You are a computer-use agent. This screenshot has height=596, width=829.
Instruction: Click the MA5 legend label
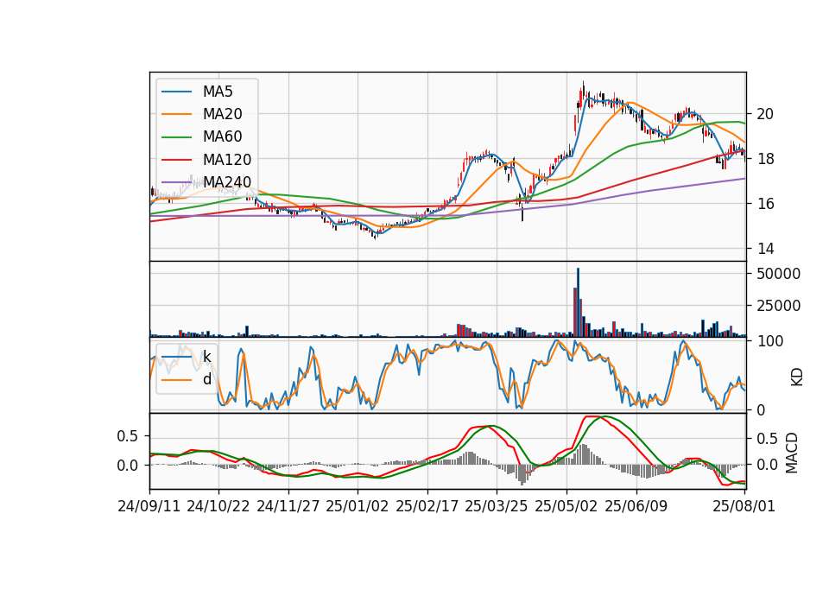[x=218, y=92]
